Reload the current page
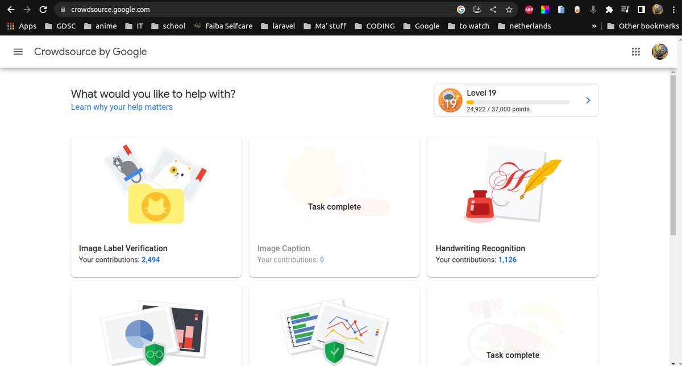The height and width of the screenshot is (366, 682). (43, 10)
